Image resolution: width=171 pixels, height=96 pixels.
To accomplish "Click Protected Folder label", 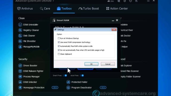I will pos(79,82).
